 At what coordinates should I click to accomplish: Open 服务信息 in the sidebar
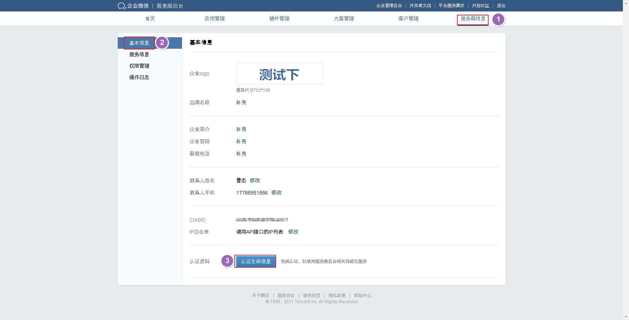pyautogui.click(x=139, y=54)
